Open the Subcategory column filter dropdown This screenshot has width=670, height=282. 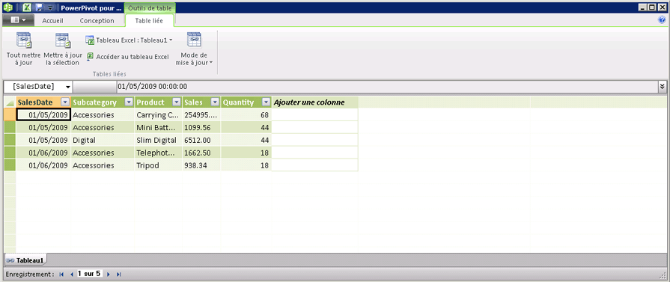pyautogui.click(x=129, y=102)
